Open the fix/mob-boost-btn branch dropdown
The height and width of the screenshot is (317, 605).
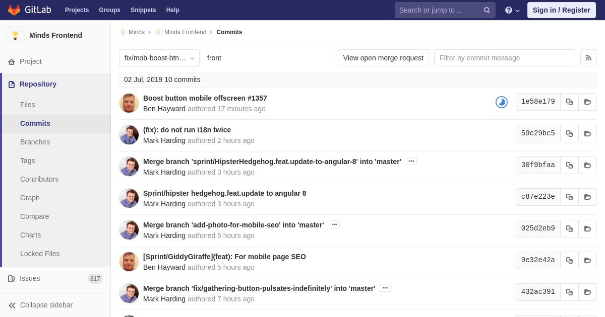click(x=159, y=58)
